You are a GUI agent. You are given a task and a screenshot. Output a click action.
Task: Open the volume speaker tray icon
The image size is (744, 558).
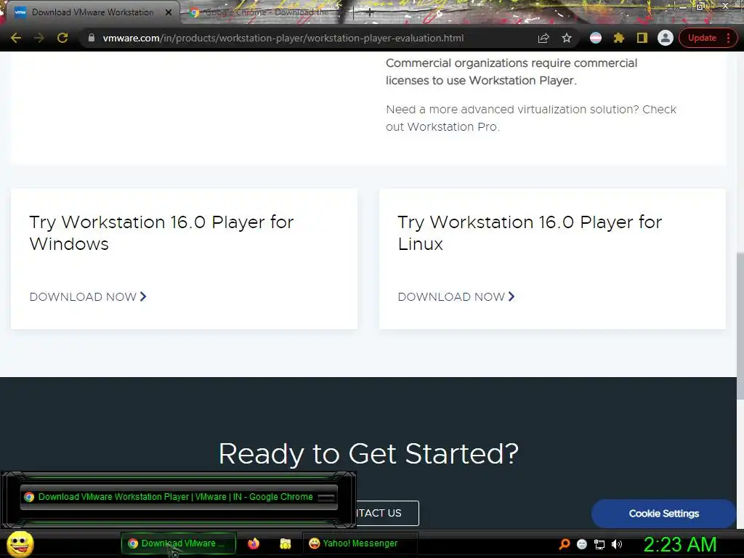pyautogui.click(x=616, y=544)
